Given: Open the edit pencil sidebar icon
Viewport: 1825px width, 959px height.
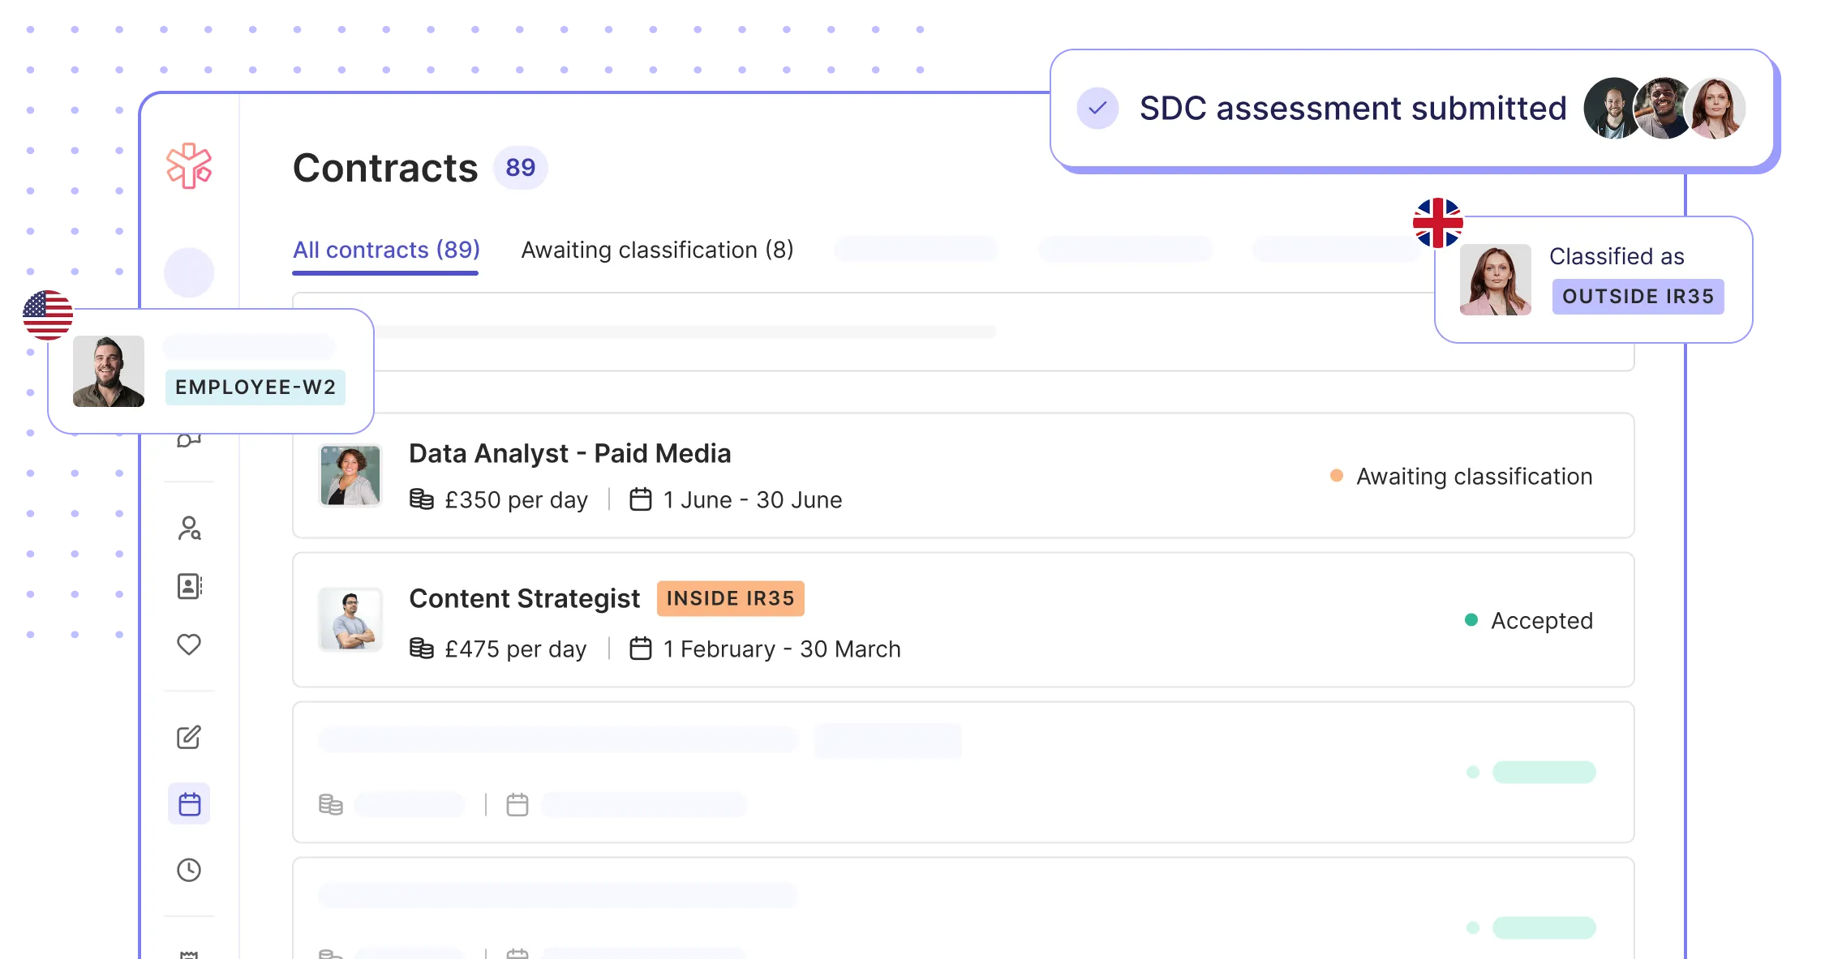Looking at the screenshot, I should click(x=189, y=737).
